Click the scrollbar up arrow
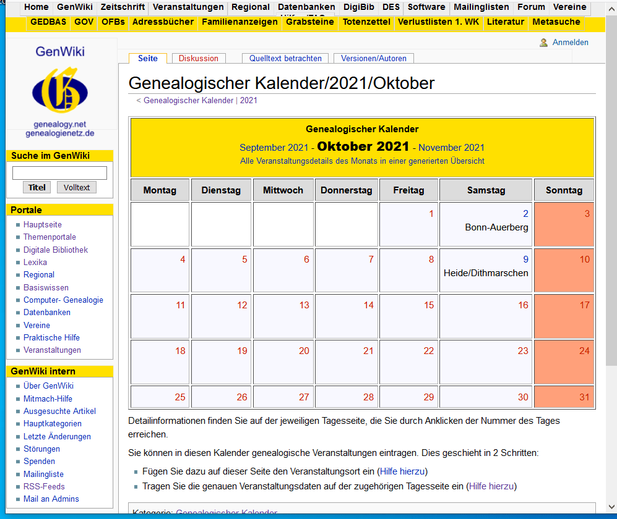This screenshot has height=519, width=617. click(611, 9)
